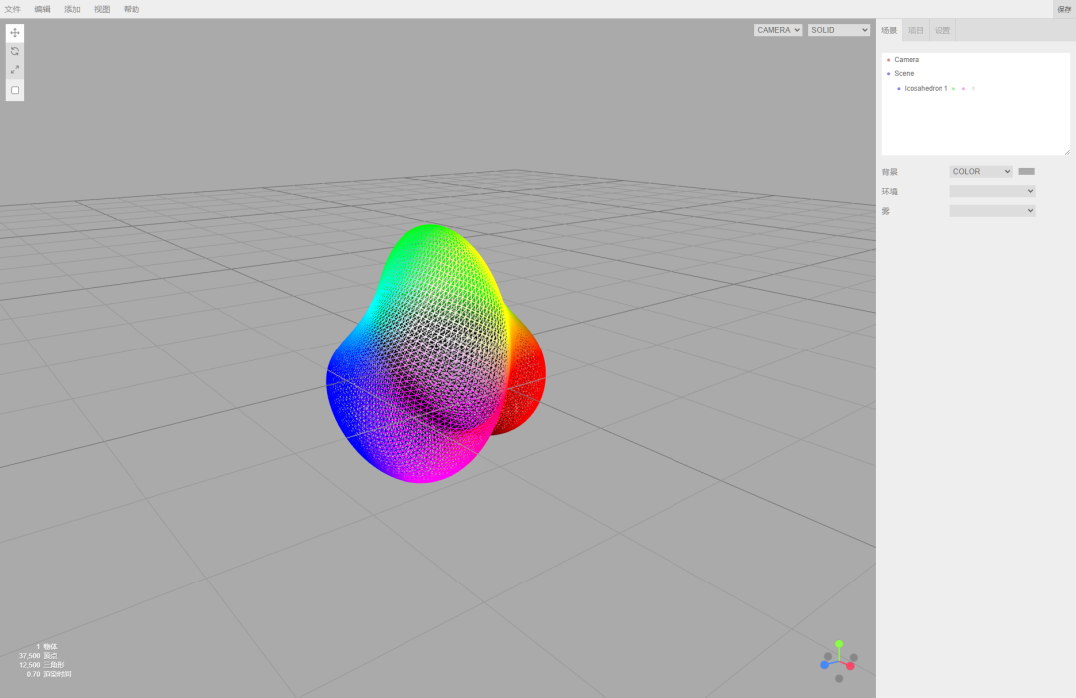The image size is (1076, 698).
Task: Open the 编辑 (Edit) menu
Action: point(42,9)
